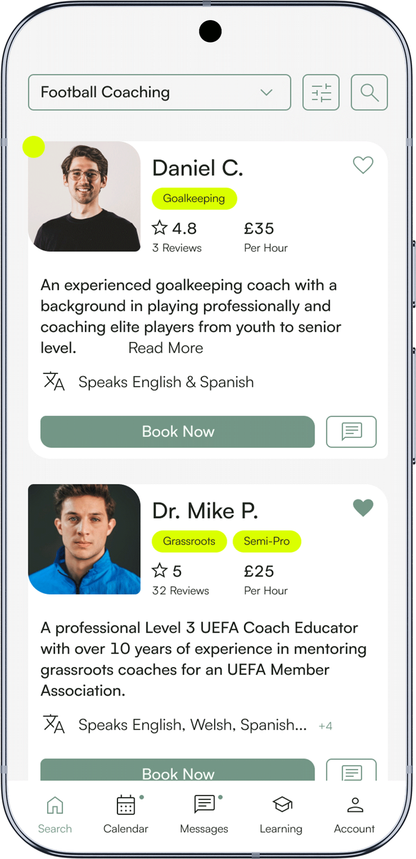Viewport: 416px width, 859px height.
Task: Favorite Daniel C. with heart outline
Action: (363, 165)
